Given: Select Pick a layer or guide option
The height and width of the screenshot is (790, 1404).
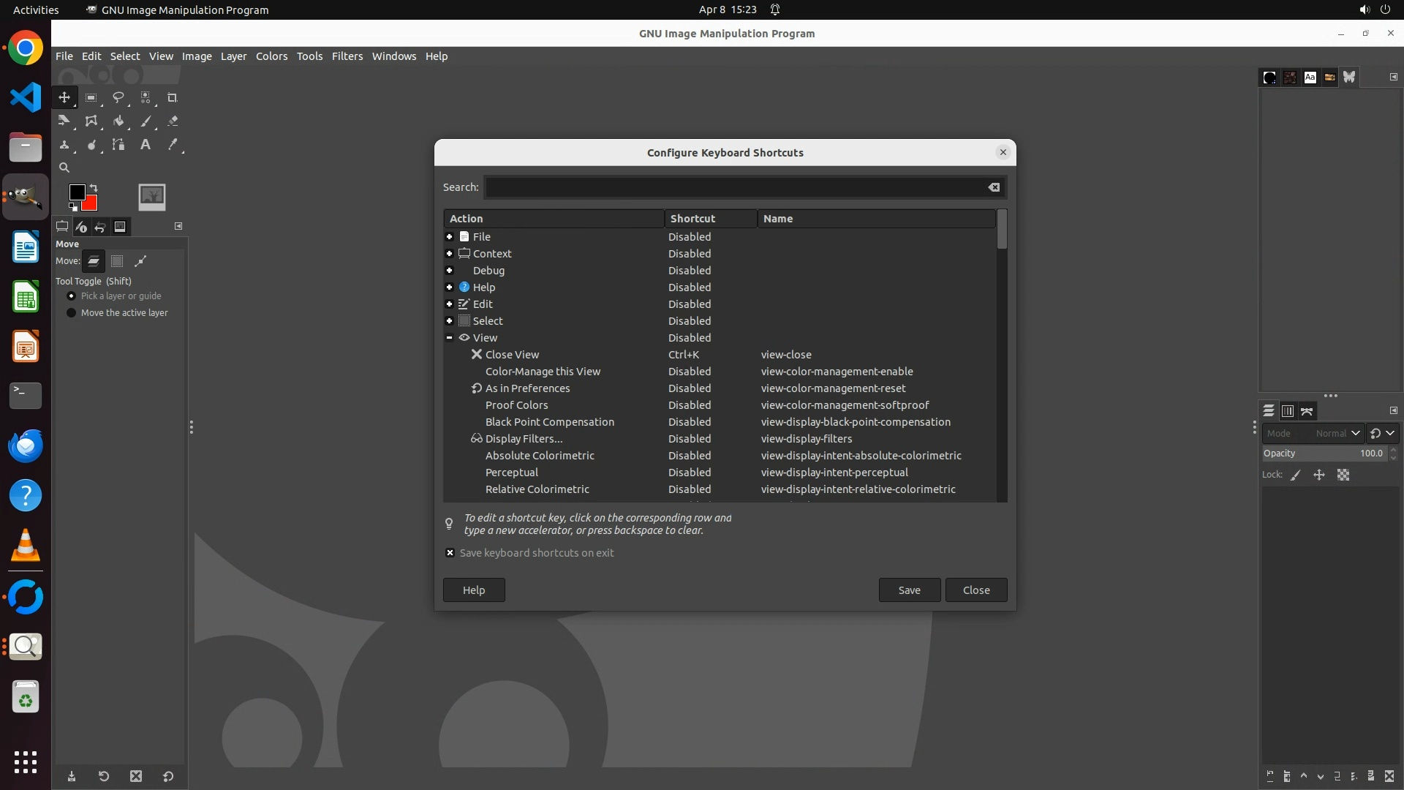Looking at the screenshot, I should click(71, 296).
